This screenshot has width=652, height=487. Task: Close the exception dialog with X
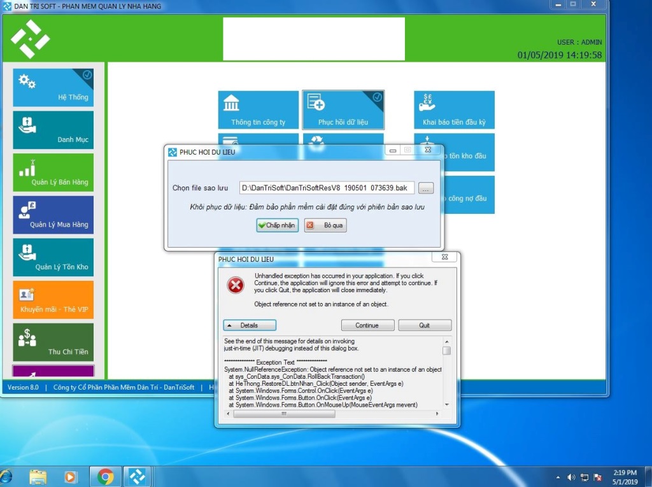tap(444, 257)
